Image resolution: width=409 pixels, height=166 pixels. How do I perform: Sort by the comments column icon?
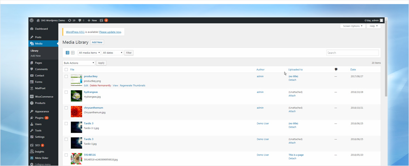click(x=336, y=69)
